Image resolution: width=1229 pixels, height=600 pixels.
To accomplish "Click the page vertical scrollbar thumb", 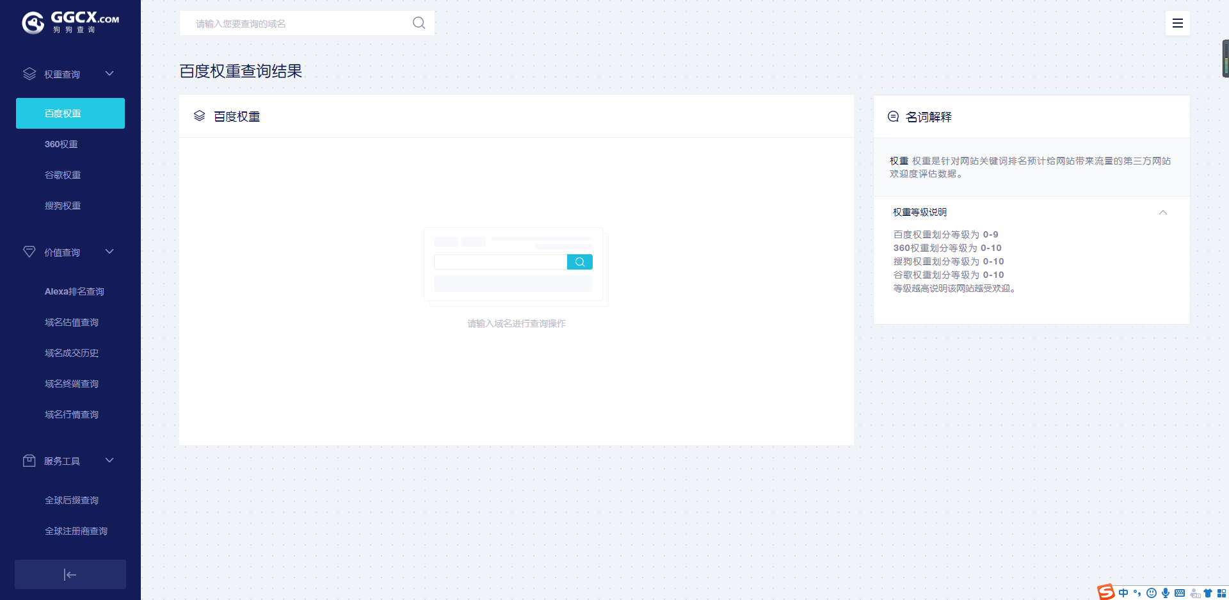I will (1225, 59).
